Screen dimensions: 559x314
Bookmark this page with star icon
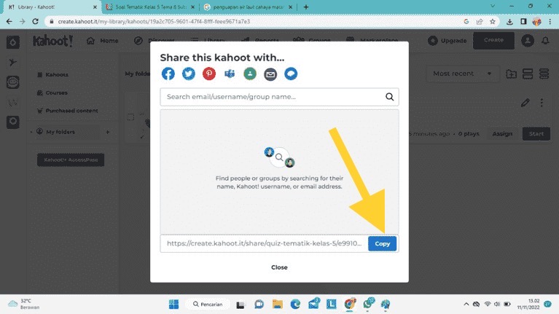coord(493,21)
